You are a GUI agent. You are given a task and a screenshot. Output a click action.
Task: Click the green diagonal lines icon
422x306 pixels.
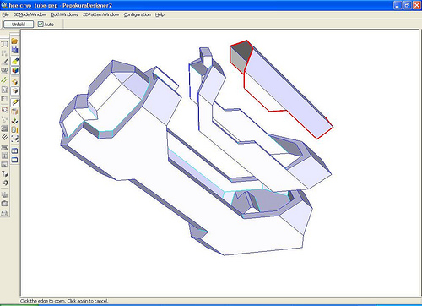click(4, 80)
